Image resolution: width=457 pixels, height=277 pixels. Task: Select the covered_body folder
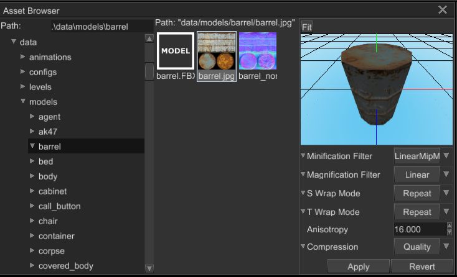click(x=66, y=266)
